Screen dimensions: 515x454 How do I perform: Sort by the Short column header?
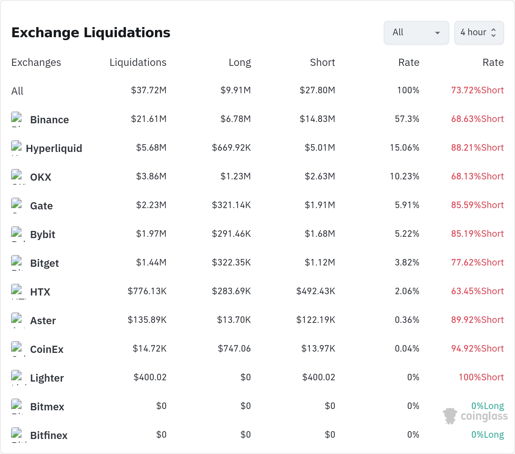pos(322,62)
